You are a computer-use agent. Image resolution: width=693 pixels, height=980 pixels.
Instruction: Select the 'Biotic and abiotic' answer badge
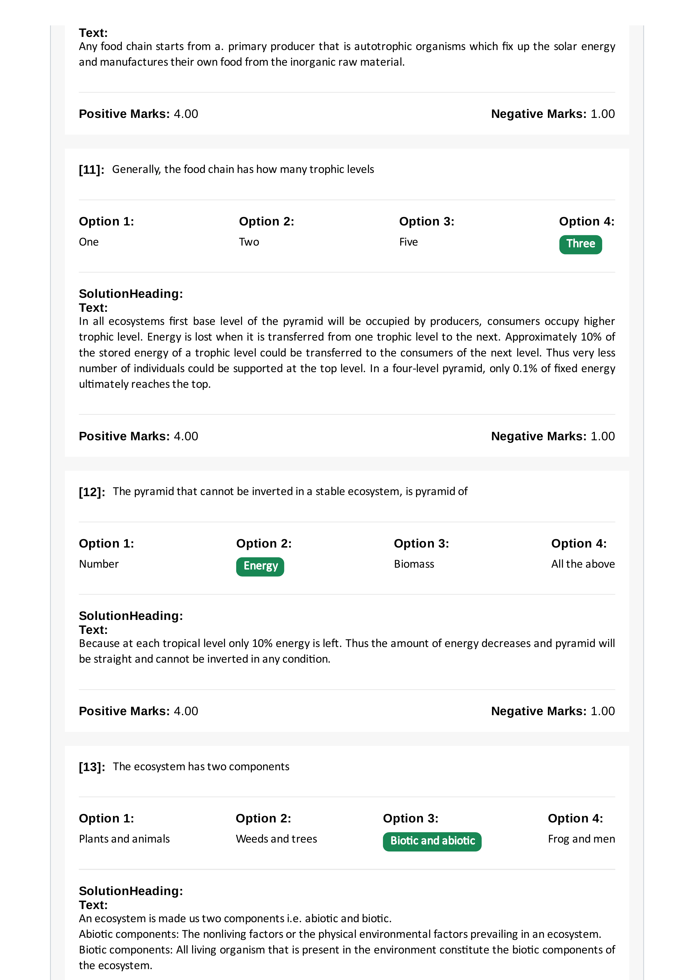tap(432, 841)
